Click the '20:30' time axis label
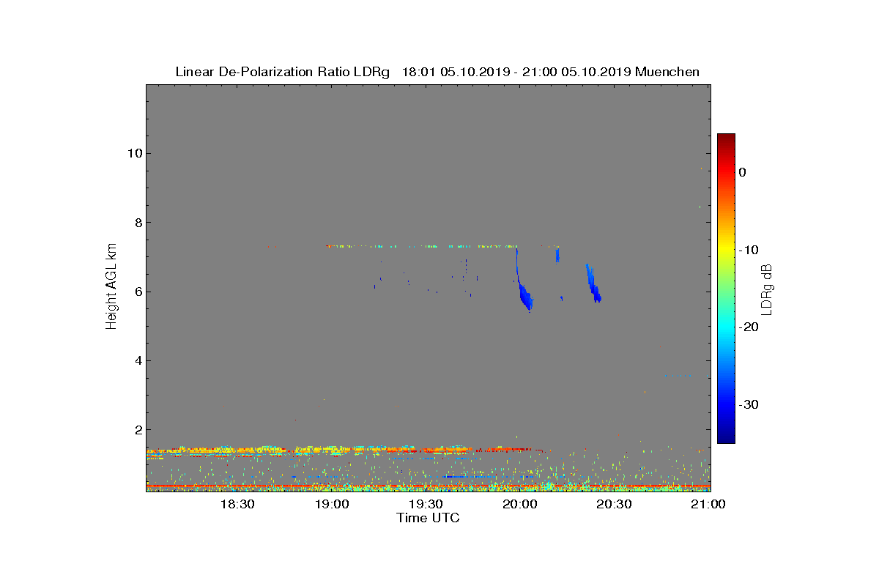This screenshot has width=879, height=586. pyautogui.click(x=614, y=504)
